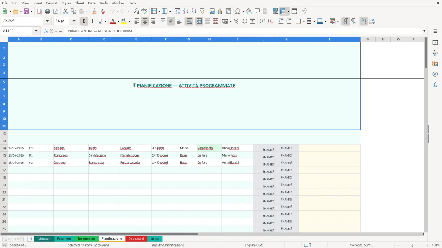Screen dimensions: 442x248
Task: Open the font color dropdown arrow
Action: click(118, 21)
